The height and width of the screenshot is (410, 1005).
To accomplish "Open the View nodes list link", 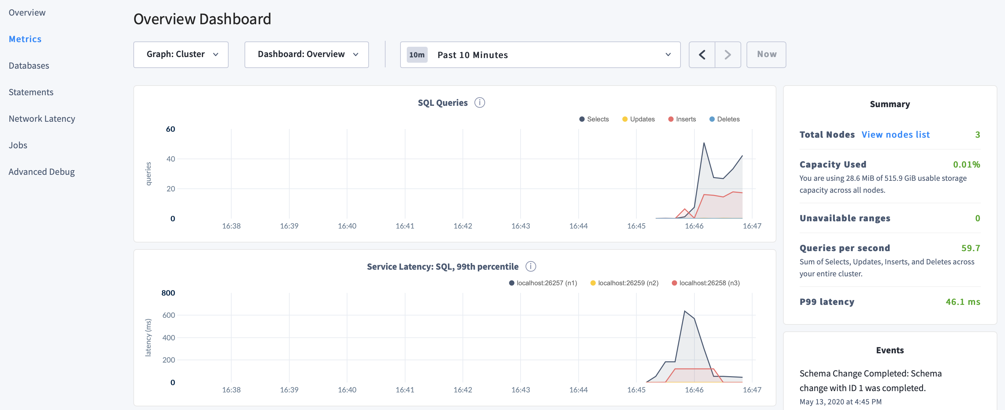I will coord(896,134).
